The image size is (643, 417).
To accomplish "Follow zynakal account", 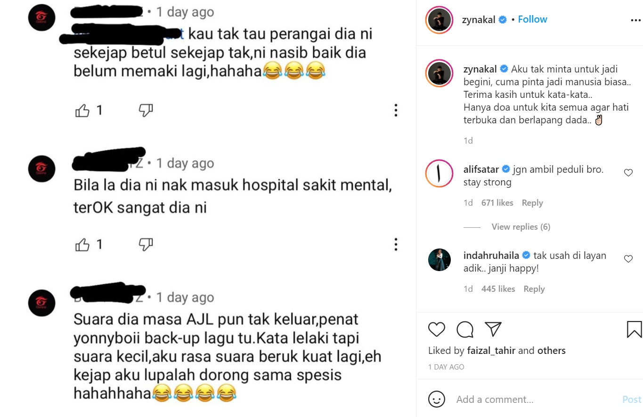I will 532,19.
